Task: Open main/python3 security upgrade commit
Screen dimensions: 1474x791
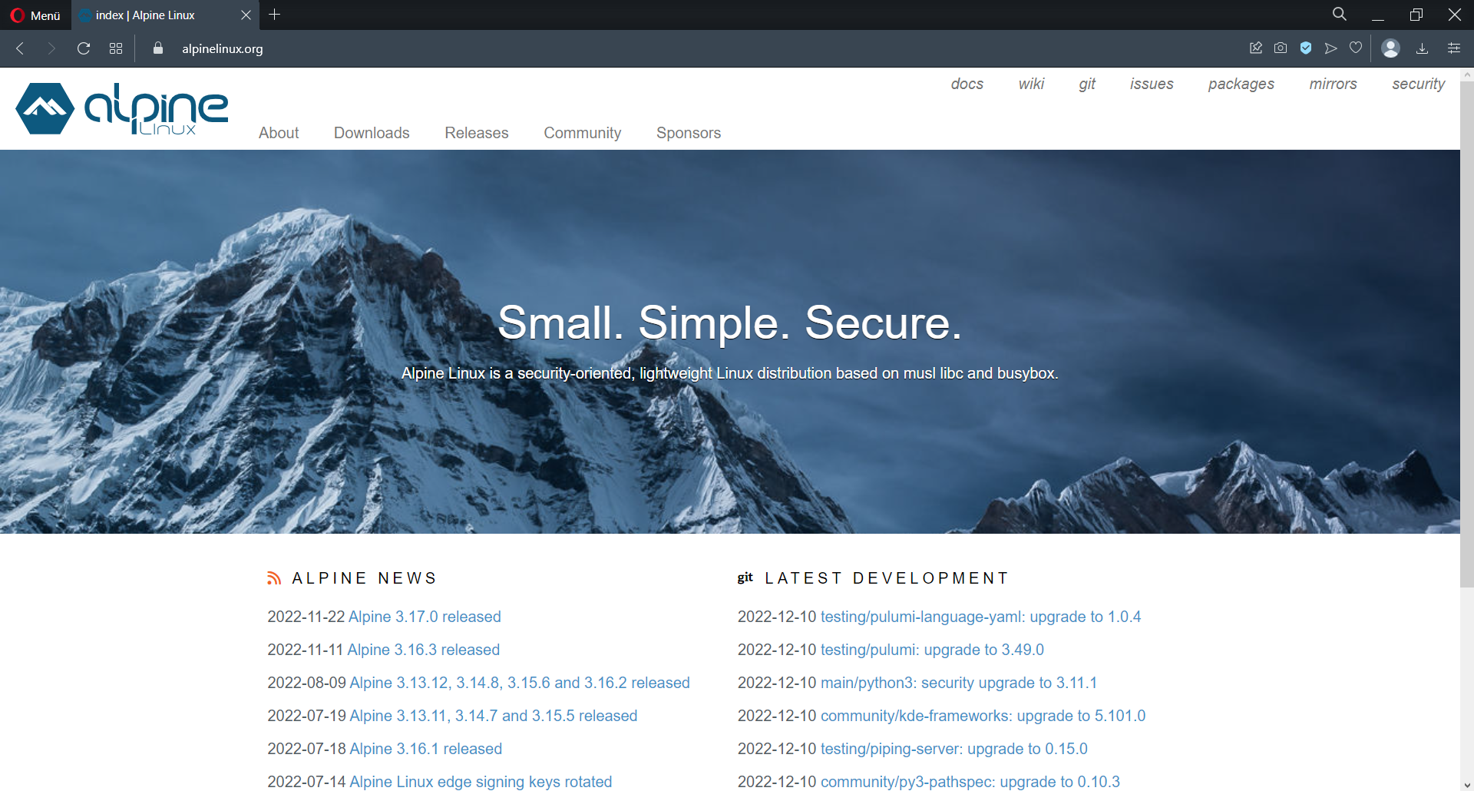Action: (x=959, y=683)
